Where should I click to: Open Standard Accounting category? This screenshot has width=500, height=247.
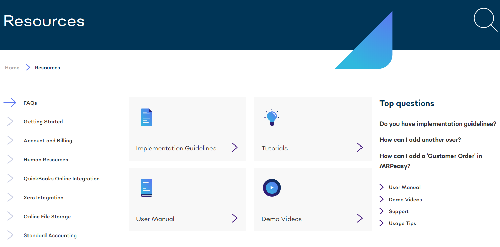(x=50, y=235)
